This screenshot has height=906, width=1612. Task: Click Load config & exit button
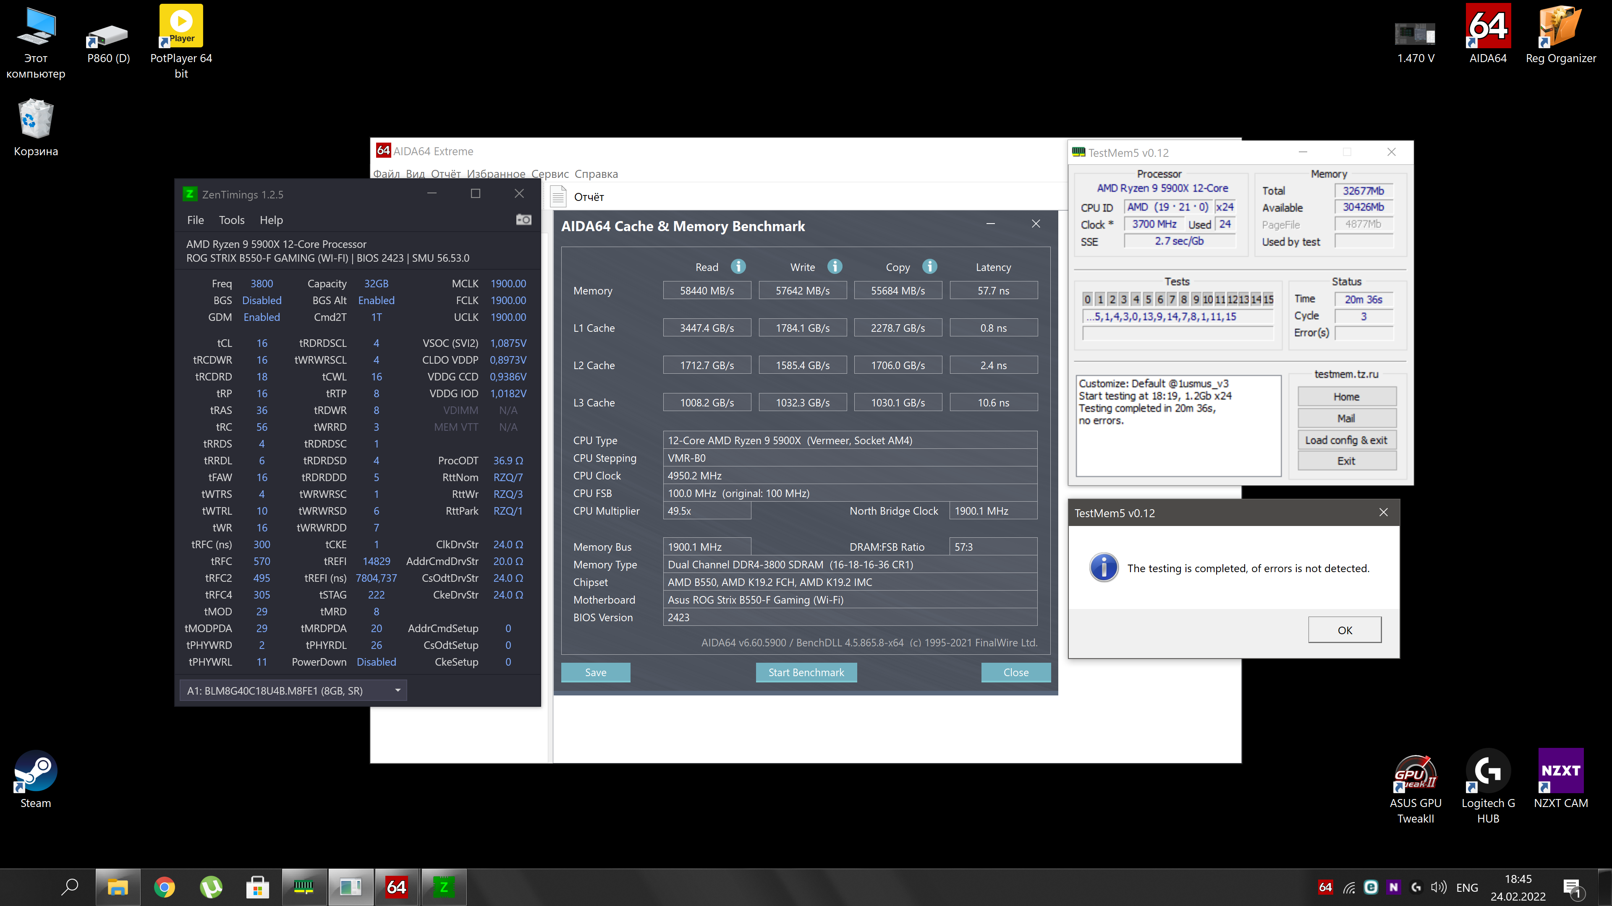(x=1346, y=440)
